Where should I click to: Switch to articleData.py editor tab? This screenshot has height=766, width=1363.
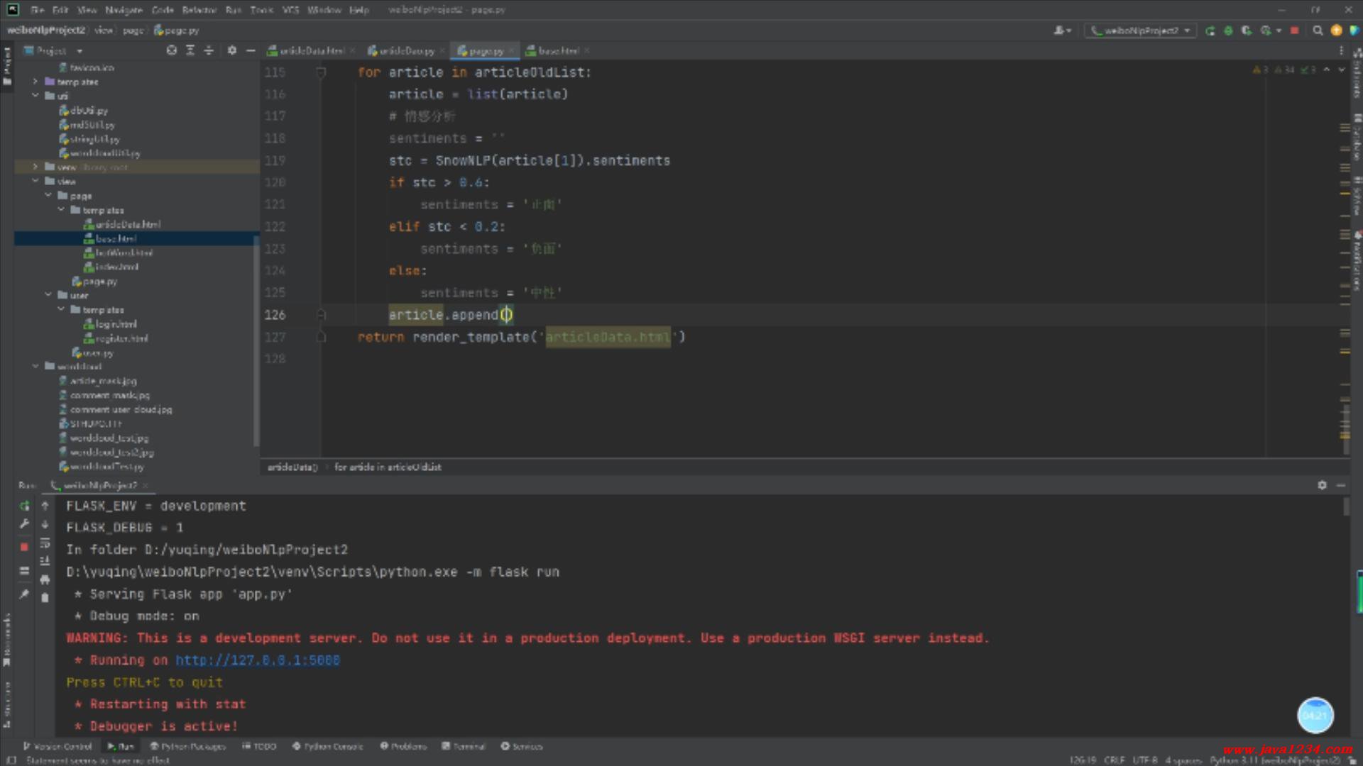click(x=406, y=51)
